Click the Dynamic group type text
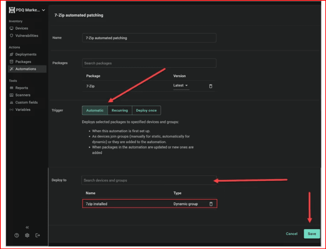This screenshot has height=249, width=326. (x=185, y=204)
